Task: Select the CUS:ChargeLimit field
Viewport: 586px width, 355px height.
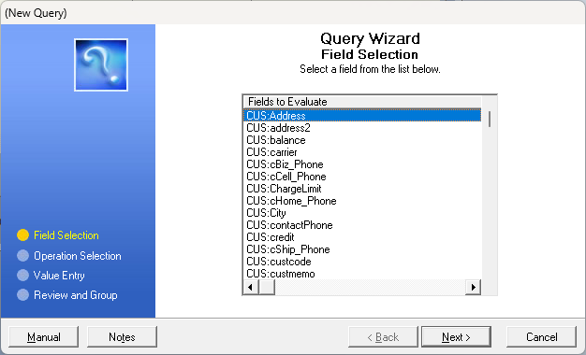Action: [362, 189]
